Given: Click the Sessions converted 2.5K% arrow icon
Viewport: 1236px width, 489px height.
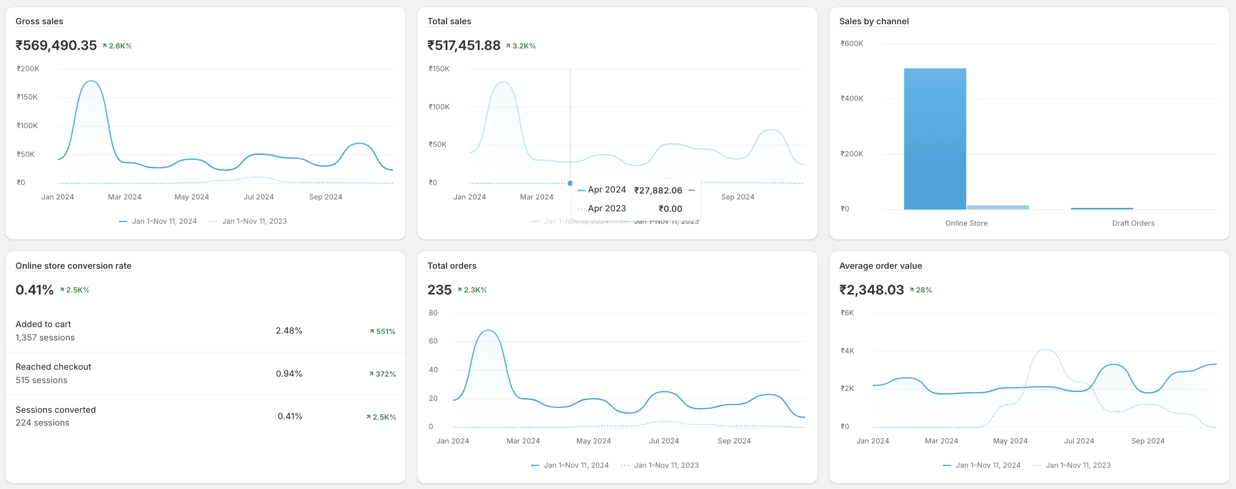Looking at the screenshot, I should [368, 417].
